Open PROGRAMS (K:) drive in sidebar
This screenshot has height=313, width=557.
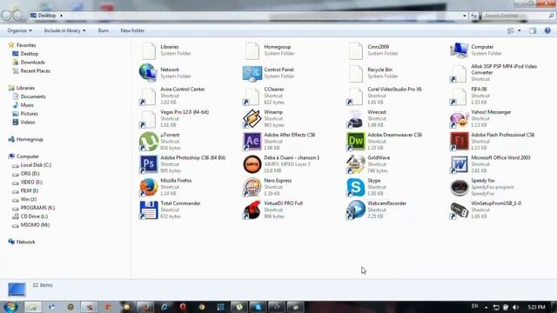coord(37,208)
